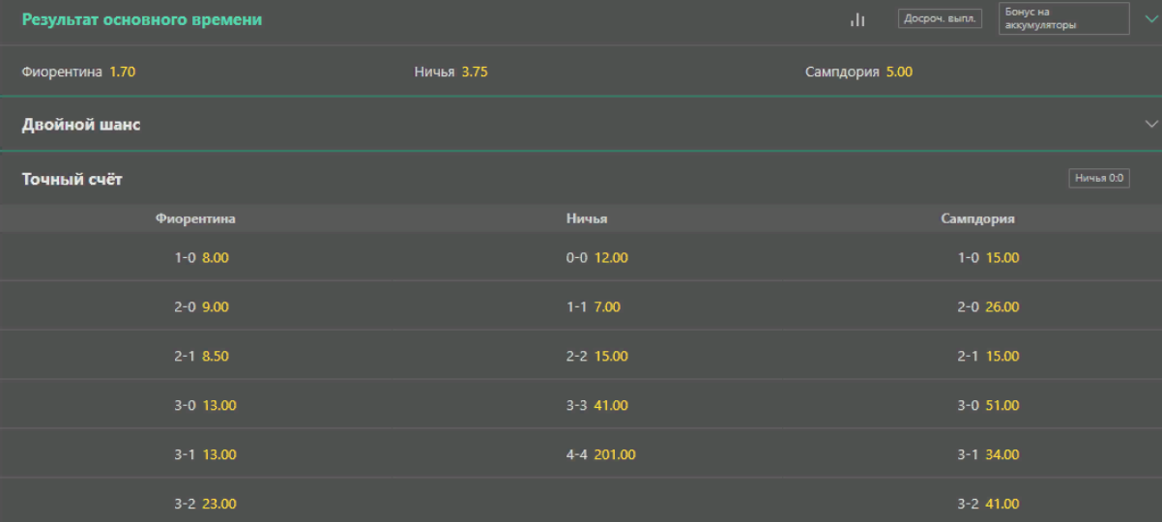
Task: Expand the Двойной шанс market
Action: [581, 124]
